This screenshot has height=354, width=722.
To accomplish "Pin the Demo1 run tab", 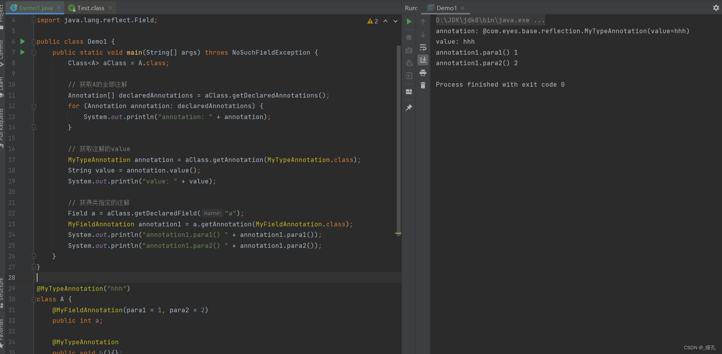I will 409,108.
